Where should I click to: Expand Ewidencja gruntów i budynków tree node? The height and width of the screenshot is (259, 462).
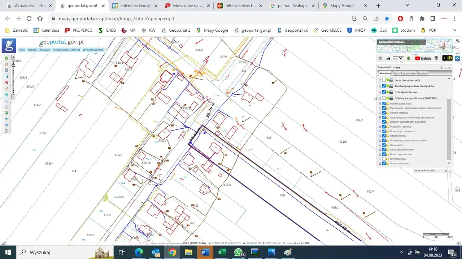[380, 86]
